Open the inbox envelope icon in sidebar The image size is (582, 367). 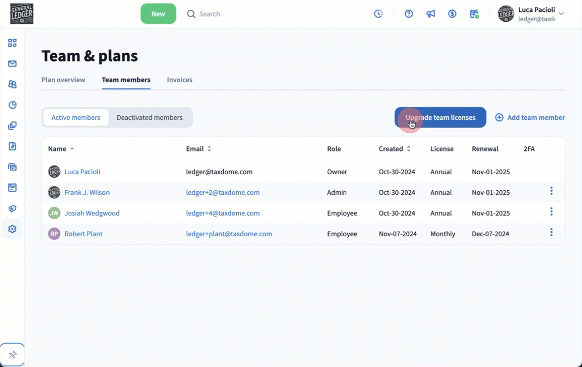click(12, 64)
